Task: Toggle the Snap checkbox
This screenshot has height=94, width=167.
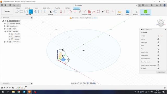Action: pos(158,45)
